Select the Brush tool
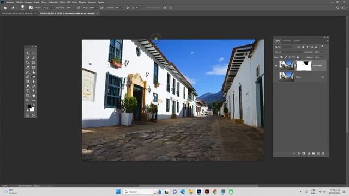Screen dimensions: 349x196 28,72
